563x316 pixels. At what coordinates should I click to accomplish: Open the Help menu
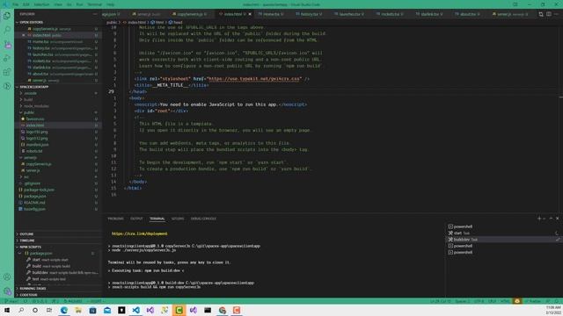click(111, 4)
